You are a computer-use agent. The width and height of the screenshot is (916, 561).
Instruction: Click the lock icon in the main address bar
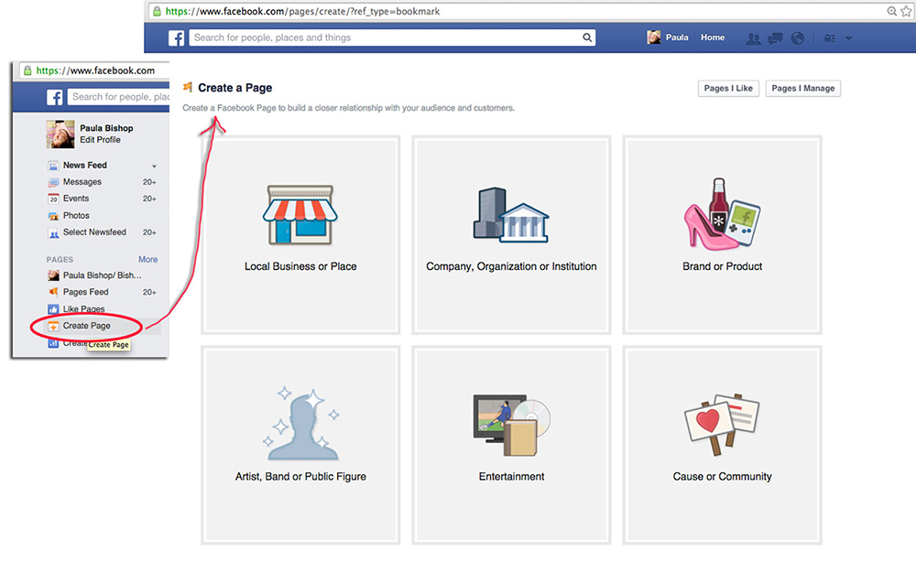pos(157,11)
